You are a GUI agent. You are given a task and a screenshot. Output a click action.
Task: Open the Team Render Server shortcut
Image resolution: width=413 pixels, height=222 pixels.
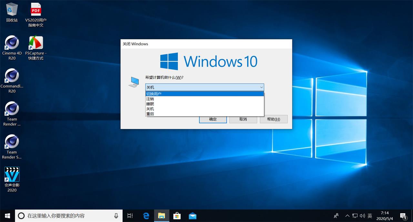12,142
